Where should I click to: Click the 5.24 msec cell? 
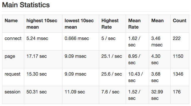click(x=37, y=39)
